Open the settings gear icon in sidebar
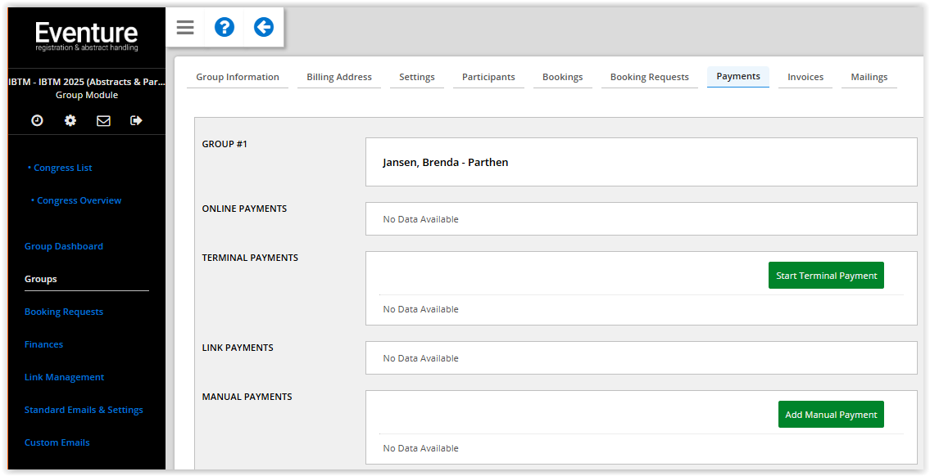 click(x=70, y=120)
